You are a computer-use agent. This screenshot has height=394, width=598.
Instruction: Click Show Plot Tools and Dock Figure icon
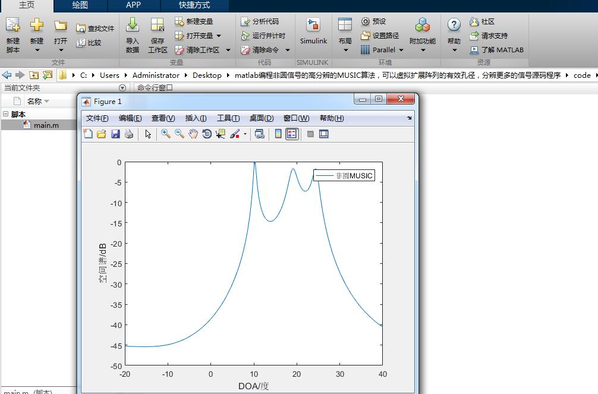tap(324, 134)
